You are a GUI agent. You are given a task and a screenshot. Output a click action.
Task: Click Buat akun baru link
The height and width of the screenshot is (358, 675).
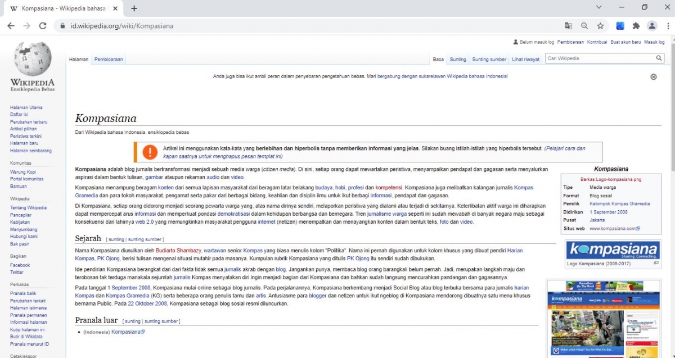tap(625, 42)
